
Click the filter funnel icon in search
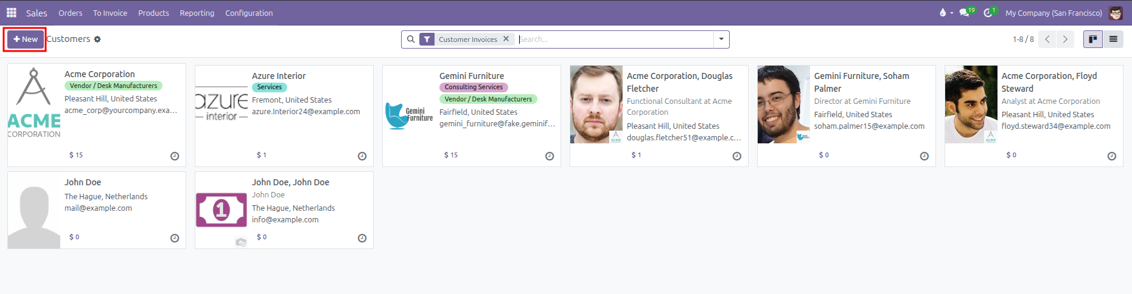pos(427,39)
